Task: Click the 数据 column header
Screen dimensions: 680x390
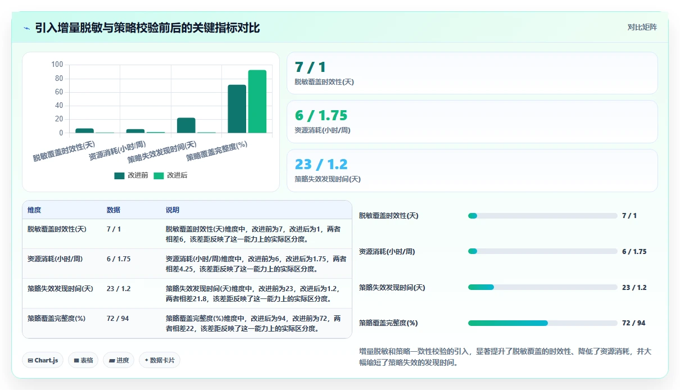Action: tap(114, 210)
